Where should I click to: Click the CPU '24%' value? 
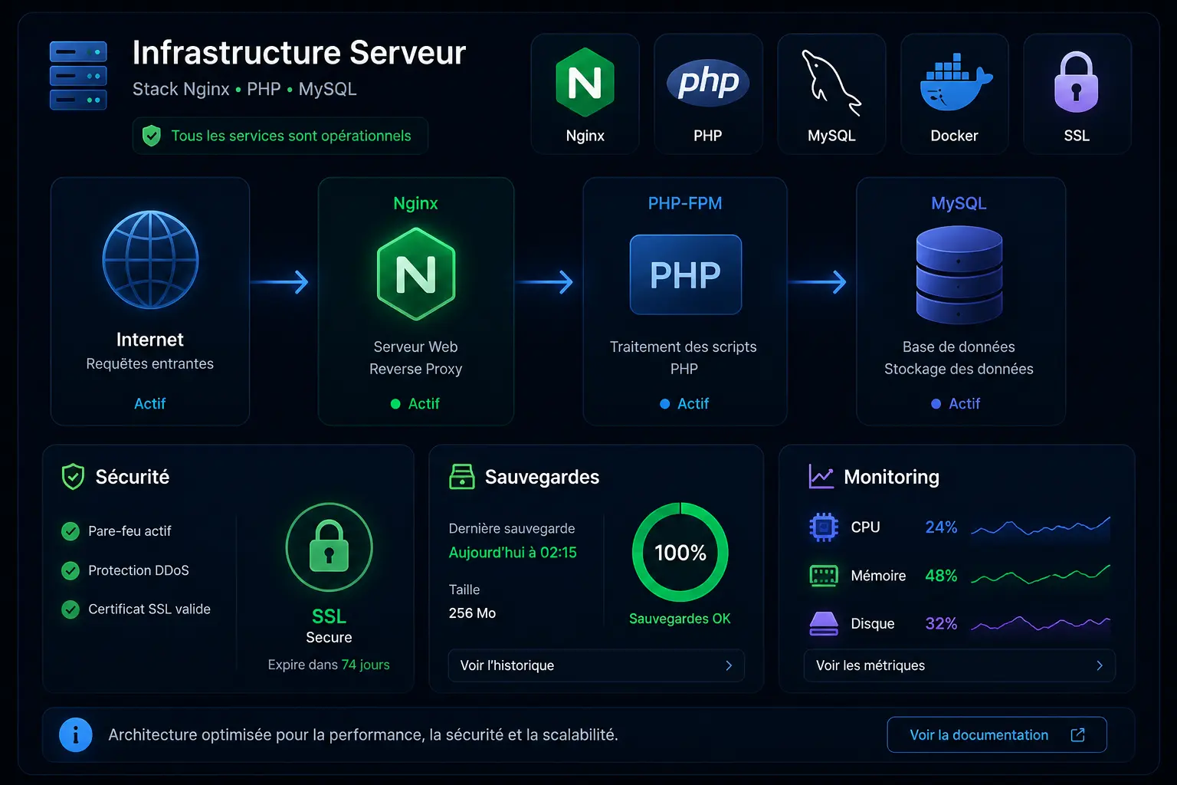pyautogui.click(x=941, y=527)
